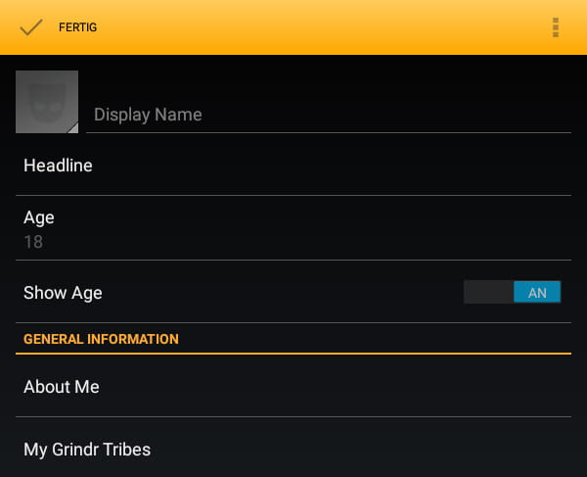Open My Grindr Tribes
Screen dimensions: 587x477
tap(293, 449)
